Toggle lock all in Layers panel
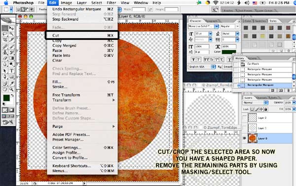 [266, 109]
